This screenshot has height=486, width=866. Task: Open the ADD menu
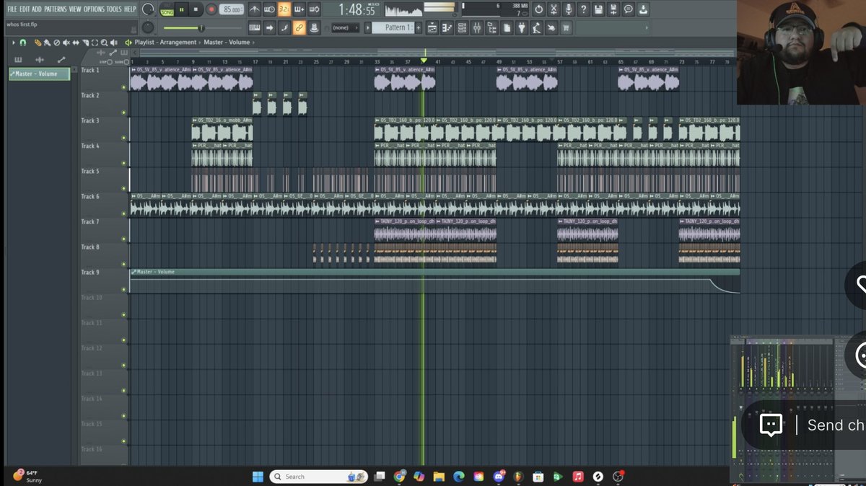click(37, 9)
